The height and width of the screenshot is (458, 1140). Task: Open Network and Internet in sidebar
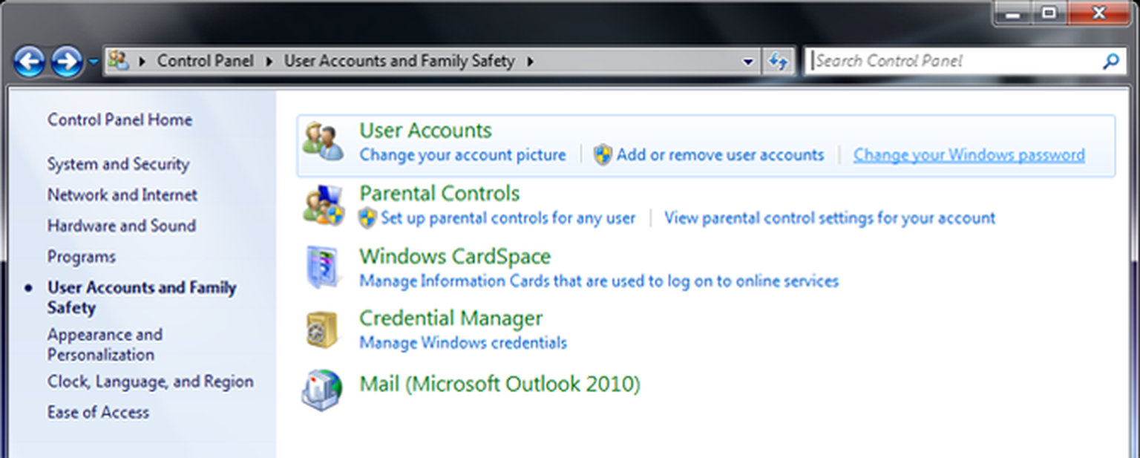coord(122,195)
